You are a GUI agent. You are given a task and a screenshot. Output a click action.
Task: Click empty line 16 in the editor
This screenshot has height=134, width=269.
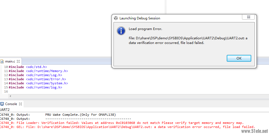click(55, 91)
